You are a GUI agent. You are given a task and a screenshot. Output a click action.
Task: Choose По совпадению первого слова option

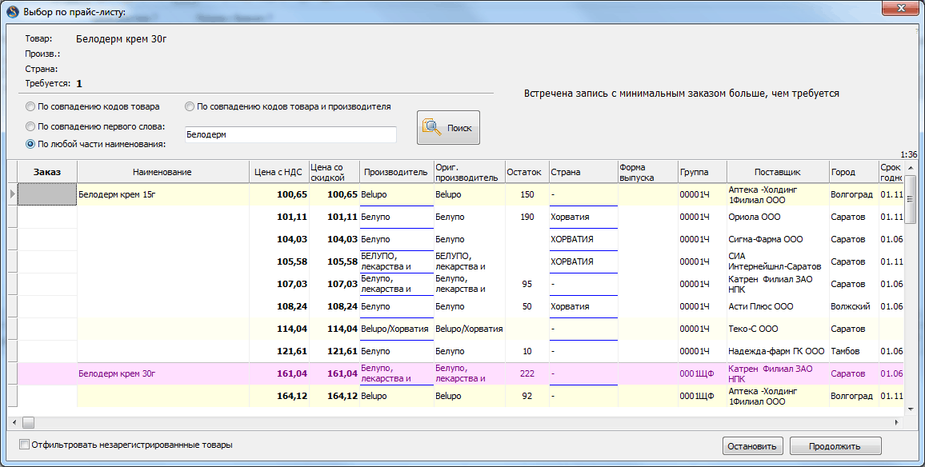click(x=95, y=126)
